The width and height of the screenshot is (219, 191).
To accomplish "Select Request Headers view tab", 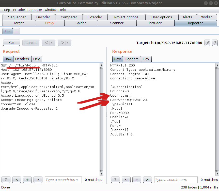I will tap(22, 59).
